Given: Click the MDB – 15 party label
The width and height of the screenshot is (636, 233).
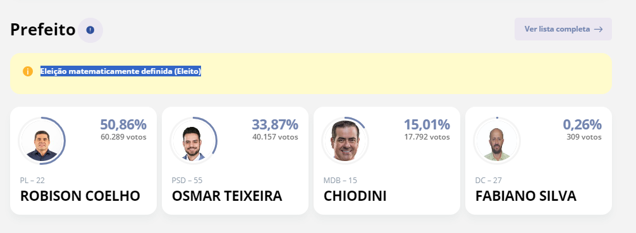Looking at the screenshot, I should [340, 181].
